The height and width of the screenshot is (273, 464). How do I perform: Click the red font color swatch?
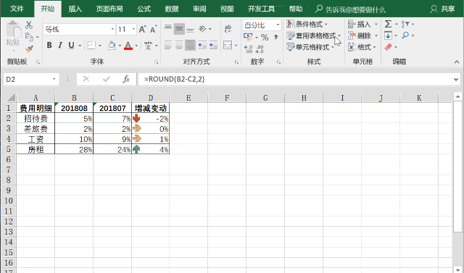tap(128, 45)
